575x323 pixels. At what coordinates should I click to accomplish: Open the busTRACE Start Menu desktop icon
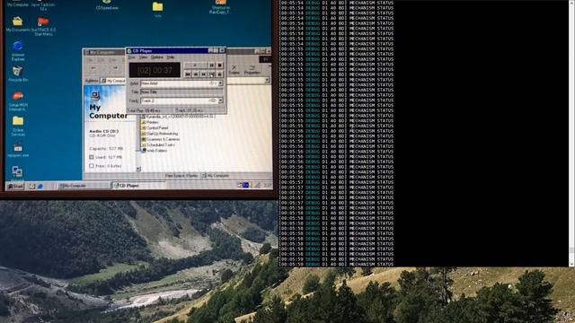click(x=43, y=26)
